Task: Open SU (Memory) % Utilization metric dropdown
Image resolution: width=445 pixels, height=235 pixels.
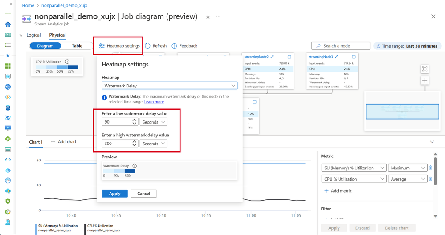Action: (x=354, y=168)
